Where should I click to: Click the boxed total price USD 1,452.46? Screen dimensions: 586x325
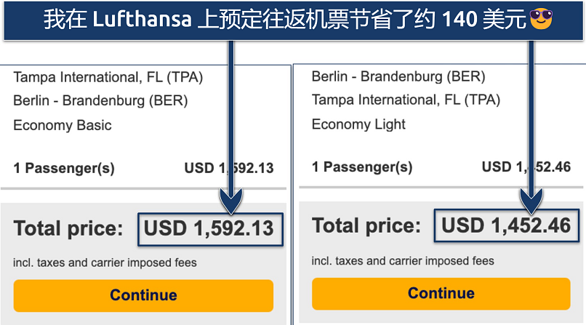click(x=506, y=226)
